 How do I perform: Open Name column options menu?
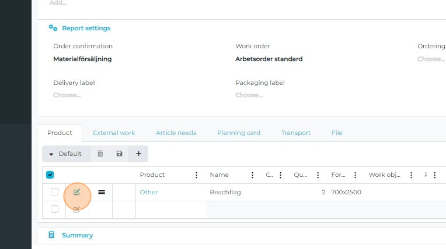252,175
